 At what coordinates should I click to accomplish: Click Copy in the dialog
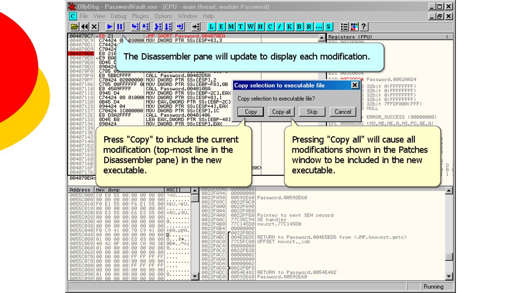click(x=251, y=112)
